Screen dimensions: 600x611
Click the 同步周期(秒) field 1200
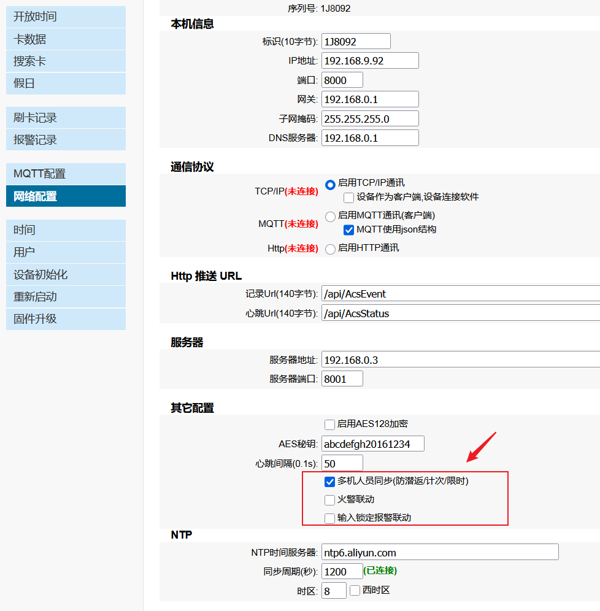(342, 571)
